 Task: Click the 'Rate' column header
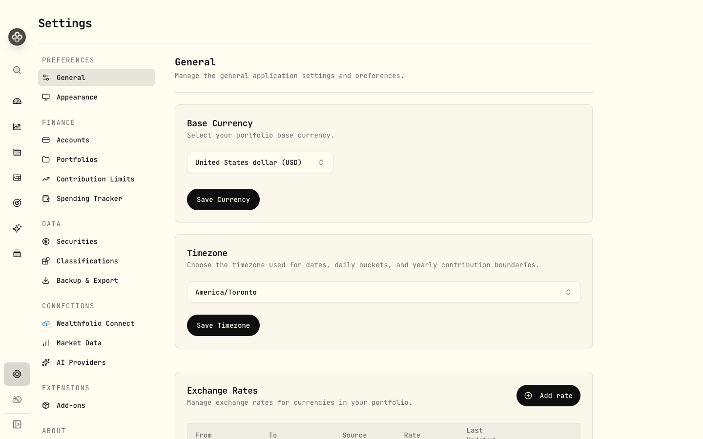(412, 435)
